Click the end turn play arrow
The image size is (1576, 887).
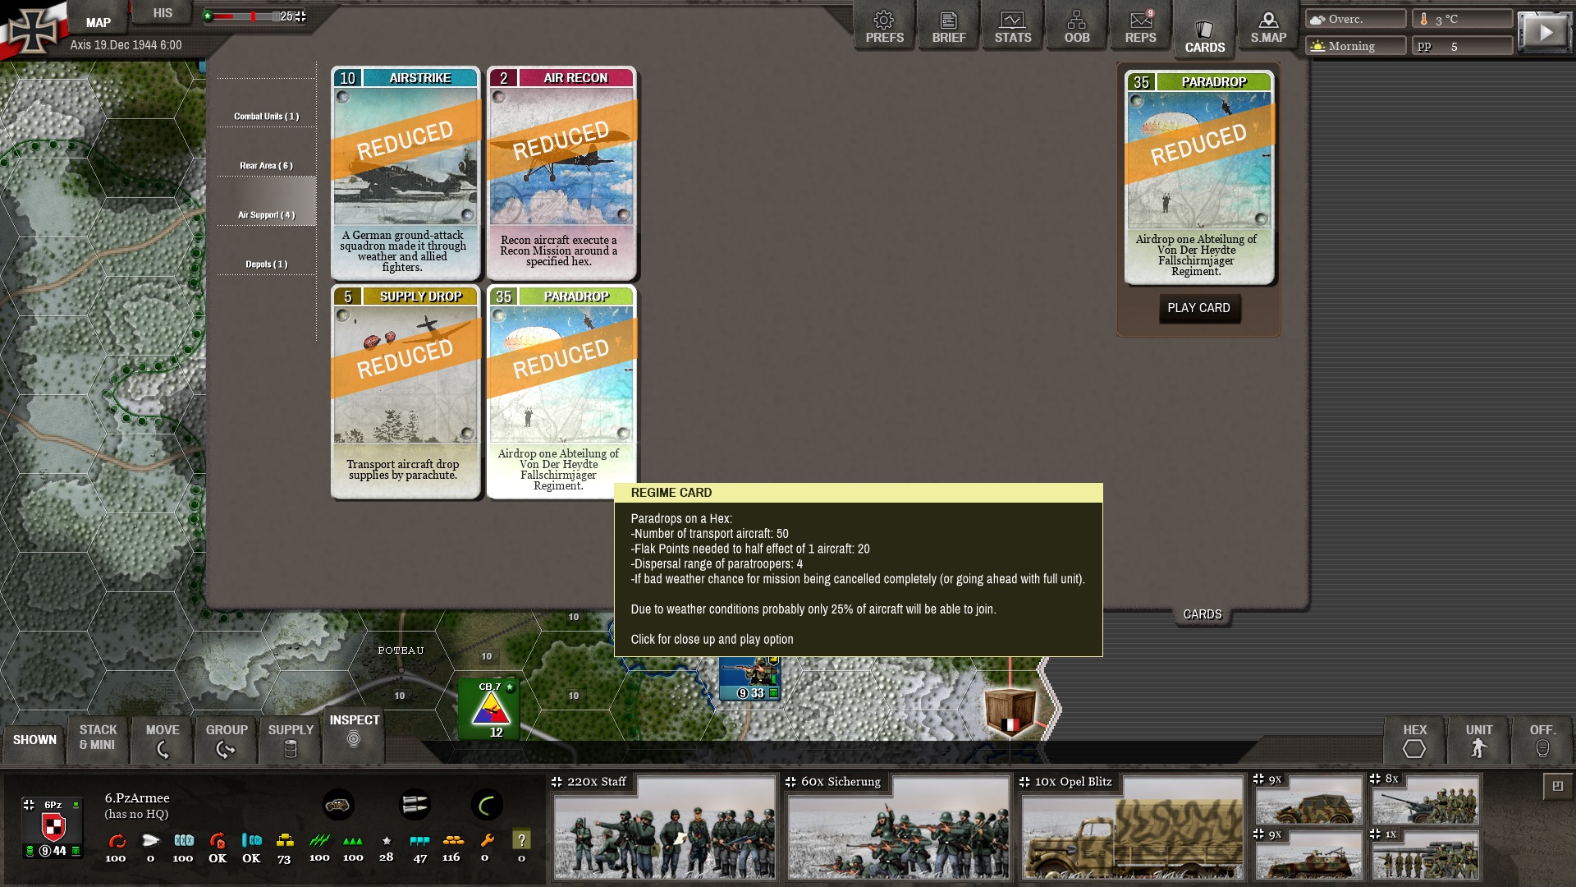(1544, 32)
